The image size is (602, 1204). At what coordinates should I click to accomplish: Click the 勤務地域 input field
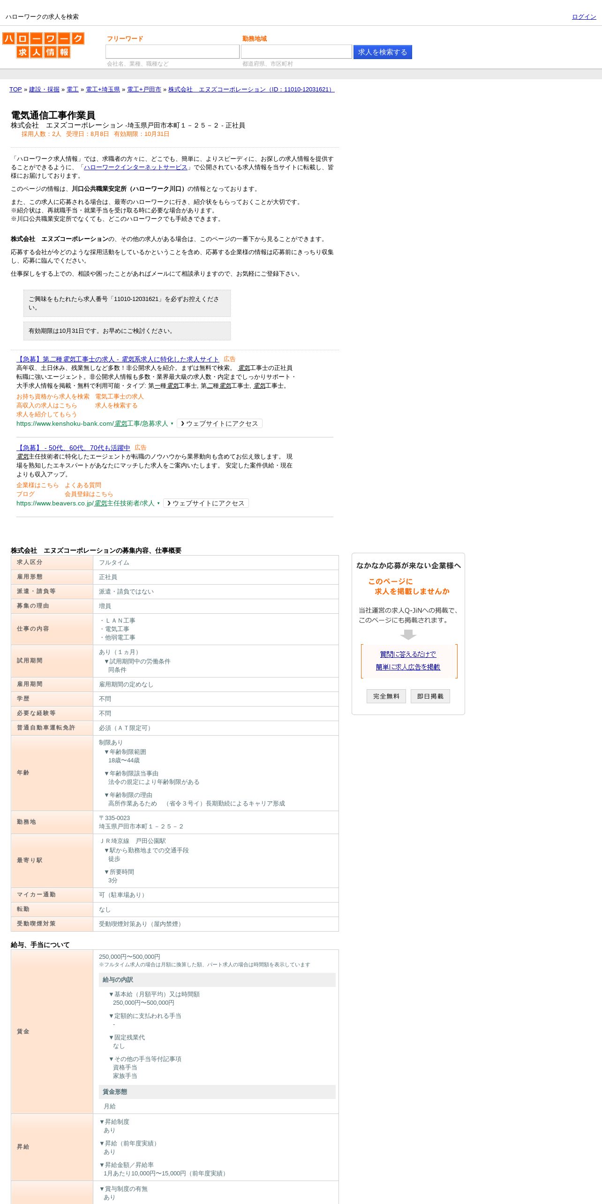click(x=296, y=52)
